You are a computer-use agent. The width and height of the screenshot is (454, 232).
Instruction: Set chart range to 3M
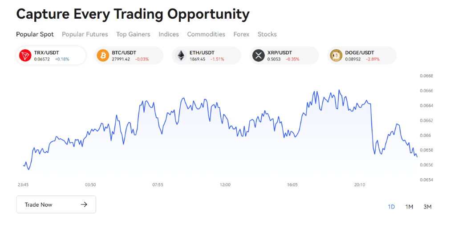(427, 207)
